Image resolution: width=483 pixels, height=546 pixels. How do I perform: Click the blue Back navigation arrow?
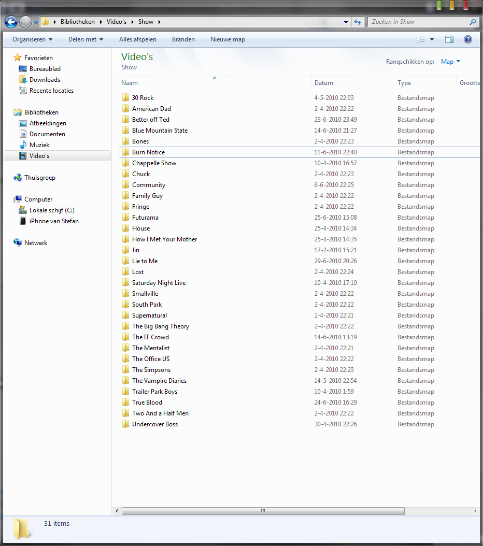pyautogui.click(x=11, y=22)
